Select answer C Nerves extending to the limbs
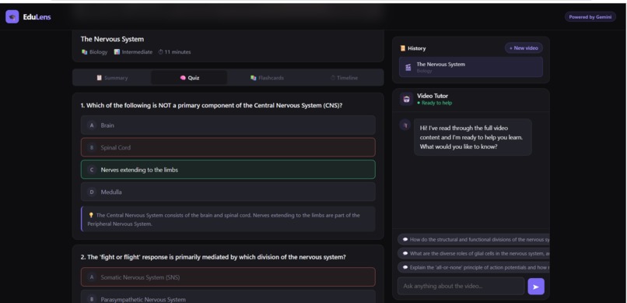 228,170
